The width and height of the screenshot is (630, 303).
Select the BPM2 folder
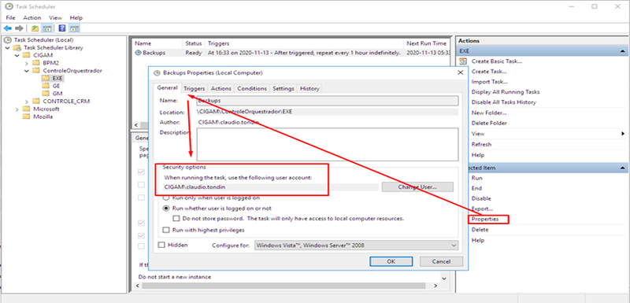coord(50,63)
